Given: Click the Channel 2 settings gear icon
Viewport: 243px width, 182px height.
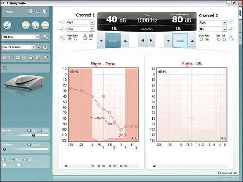Looking at the screenshot, I should (231, 38).
